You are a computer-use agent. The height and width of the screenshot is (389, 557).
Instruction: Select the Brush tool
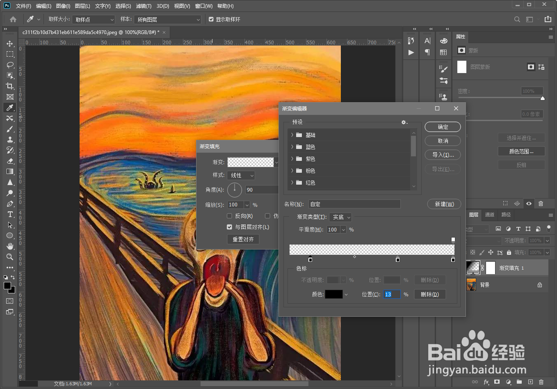click(10, 129)
